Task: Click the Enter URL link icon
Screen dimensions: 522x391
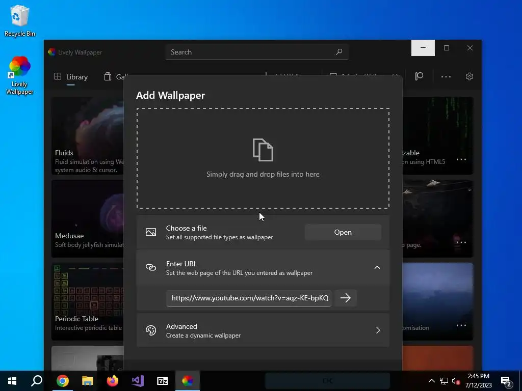Action: click(x=151, y=267)
